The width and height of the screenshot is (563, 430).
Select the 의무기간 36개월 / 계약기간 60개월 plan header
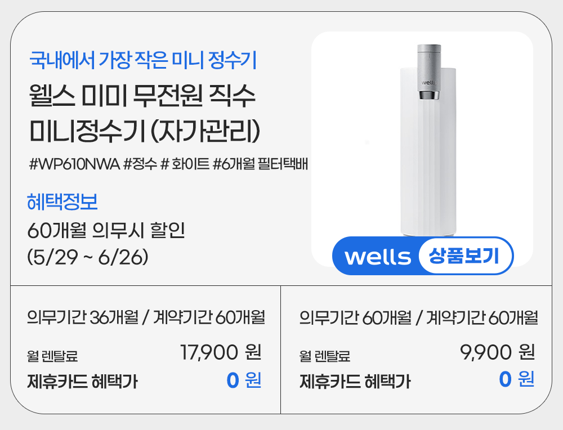[146, 317]
